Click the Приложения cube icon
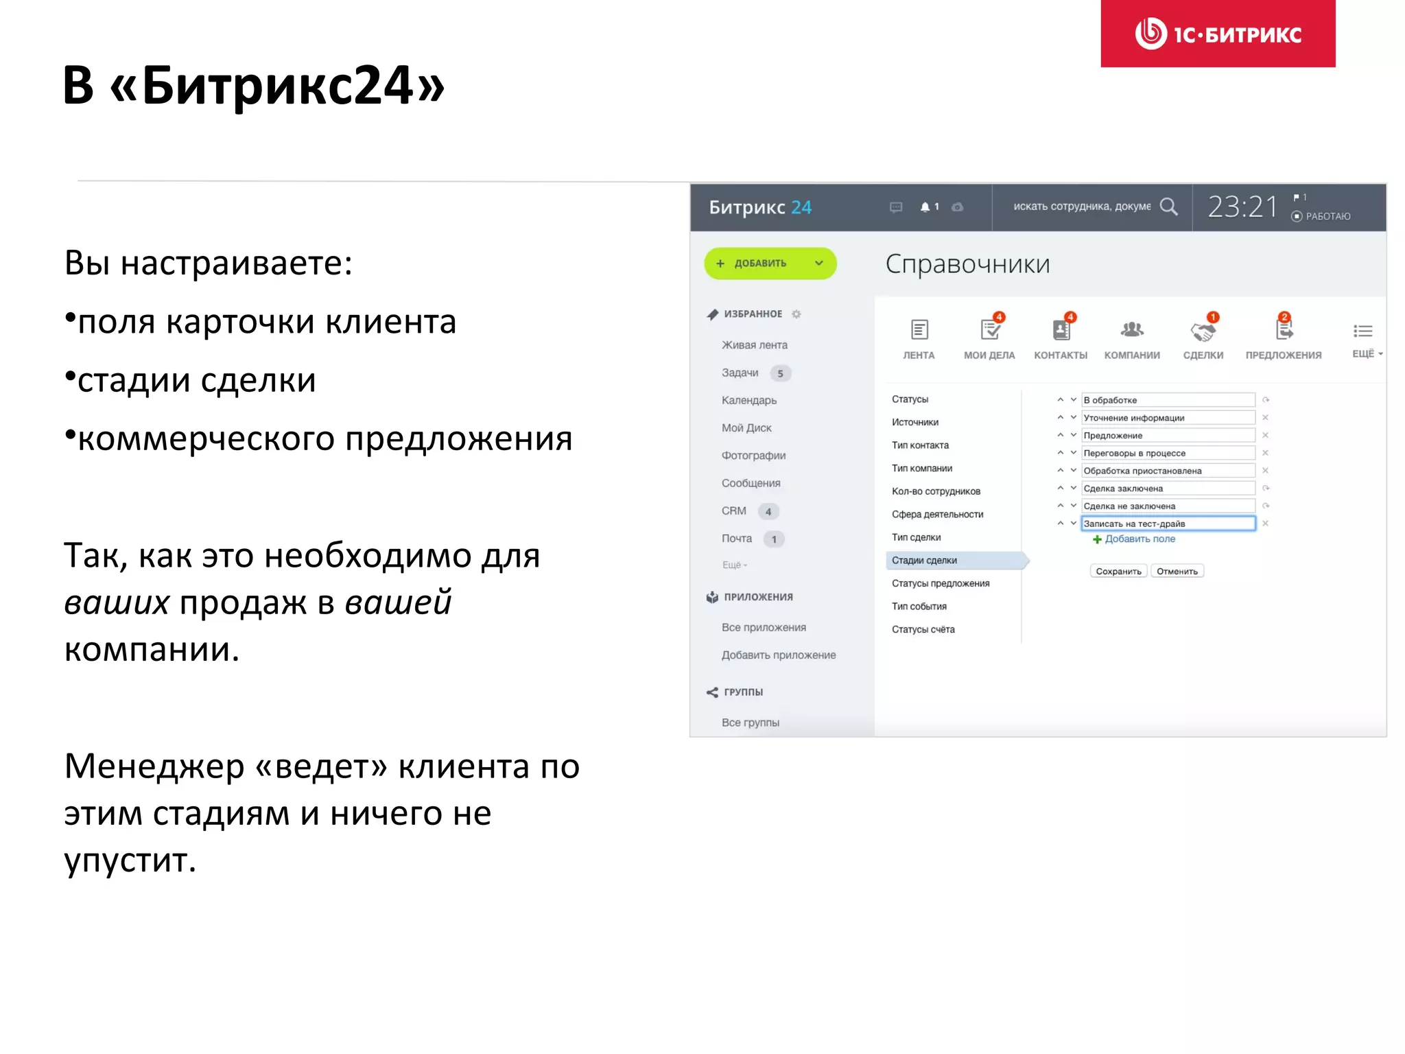The height and width of the screenshot is (1054, 1405). [713, 597]
